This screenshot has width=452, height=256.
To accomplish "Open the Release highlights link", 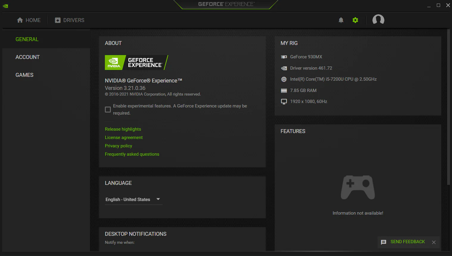I will (123, 129).
